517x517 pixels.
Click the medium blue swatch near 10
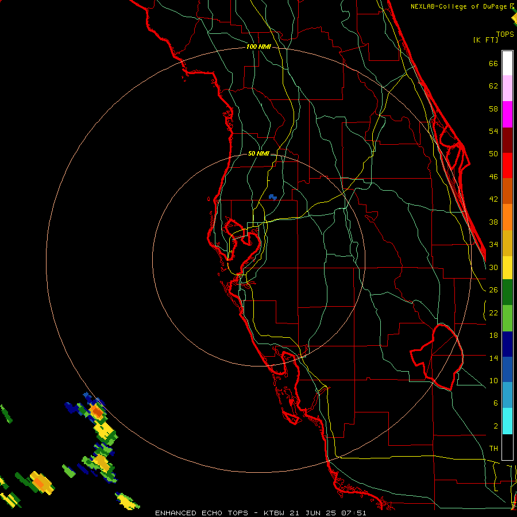pyautogui.click(x=507, y=369)
